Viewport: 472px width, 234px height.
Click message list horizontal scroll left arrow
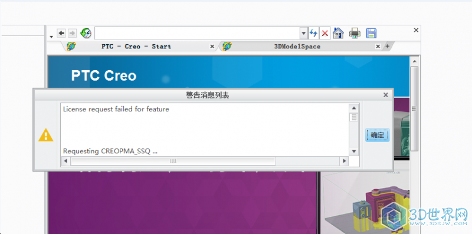[65, 162]
